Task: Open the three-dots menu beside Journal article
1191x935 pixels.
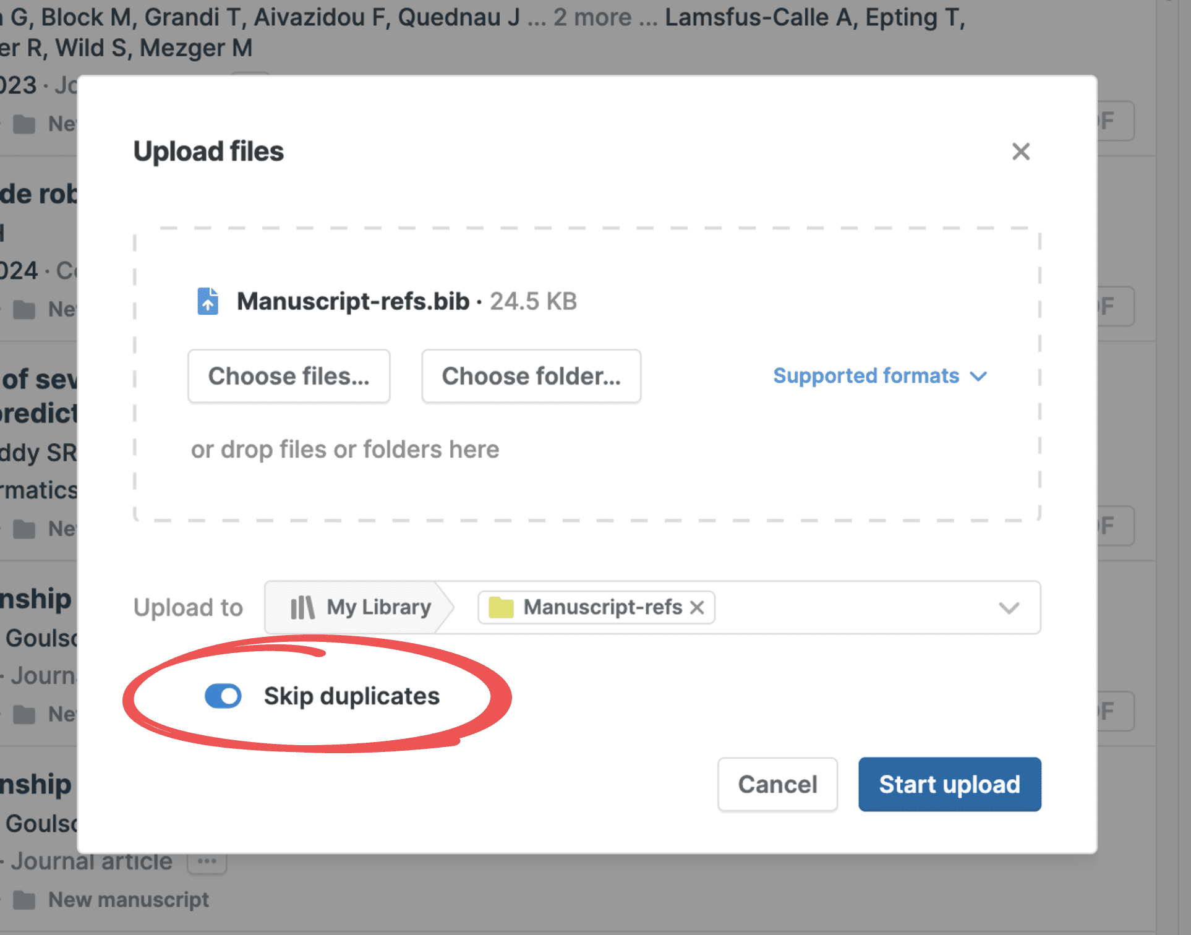Action: [207, 861]
